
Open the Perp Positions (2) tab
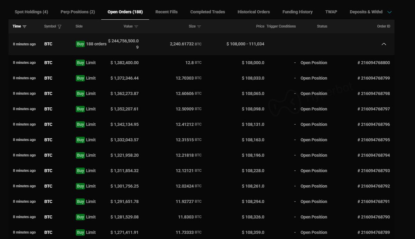[x=77, y=12]
